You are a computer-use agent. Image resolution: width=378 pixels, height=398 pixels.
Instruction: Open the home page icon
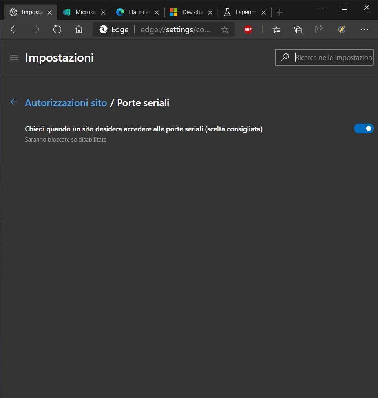pos(79,29)
